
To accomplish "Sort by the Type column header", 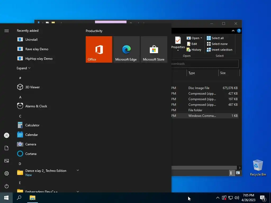I will click(x=202, y=73).
